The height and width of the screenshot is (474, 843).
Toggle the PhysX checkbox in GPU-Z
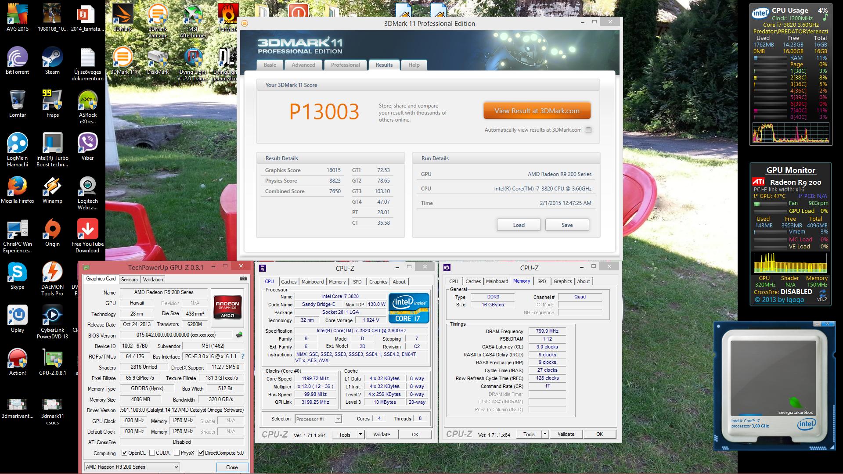pyautogui.click(x=177, y=453)
